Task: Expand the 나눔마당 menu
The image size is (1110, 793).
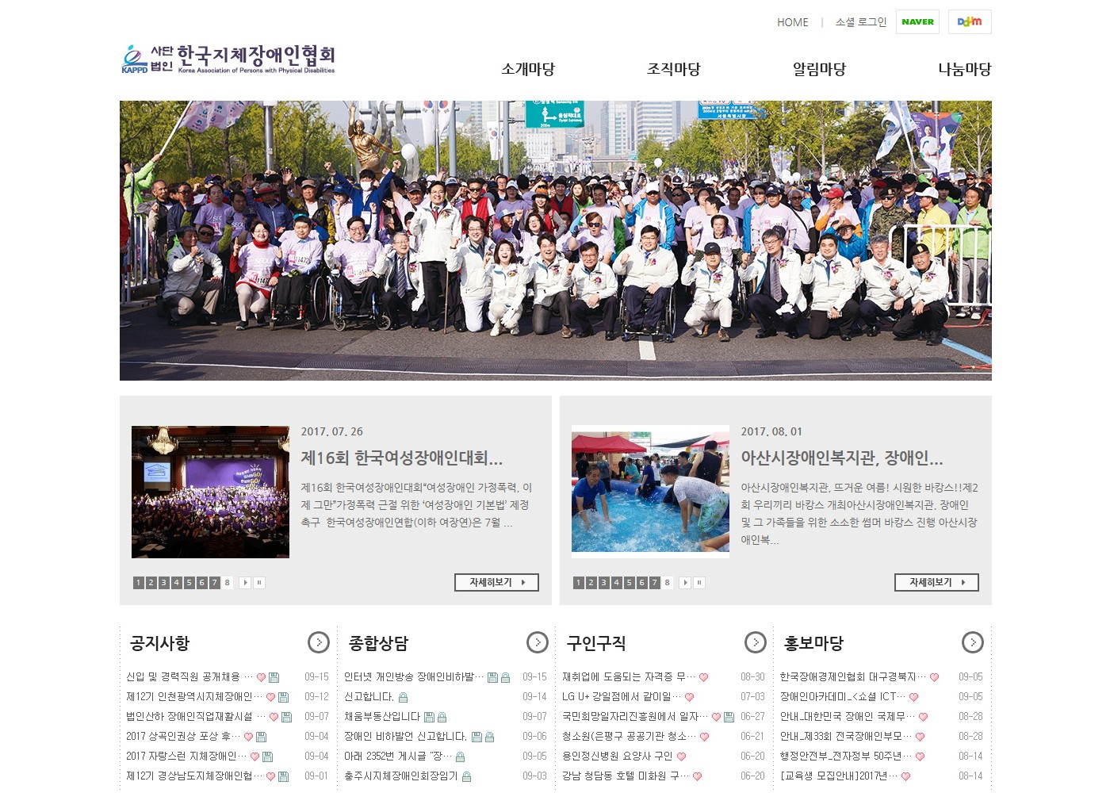Action: coord(964,69)
